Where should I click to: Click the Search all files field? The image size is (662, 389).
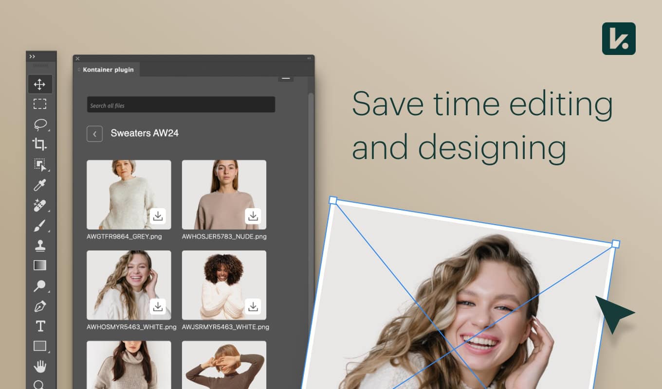pyautogui.click(x=181, y=104)
